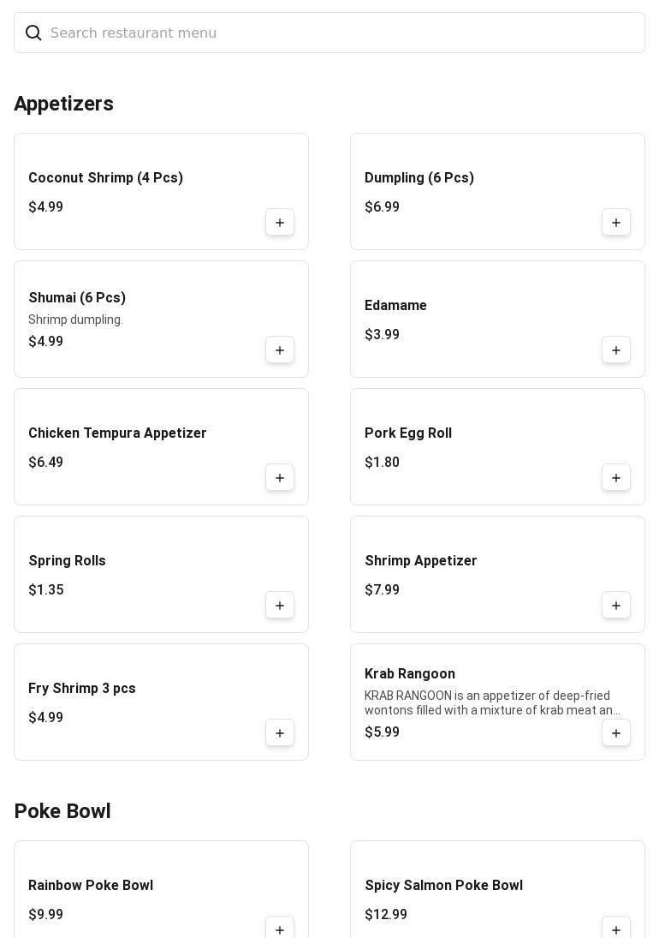
Task: Focus the Search restaurant menu field
Action: (342, 33)
